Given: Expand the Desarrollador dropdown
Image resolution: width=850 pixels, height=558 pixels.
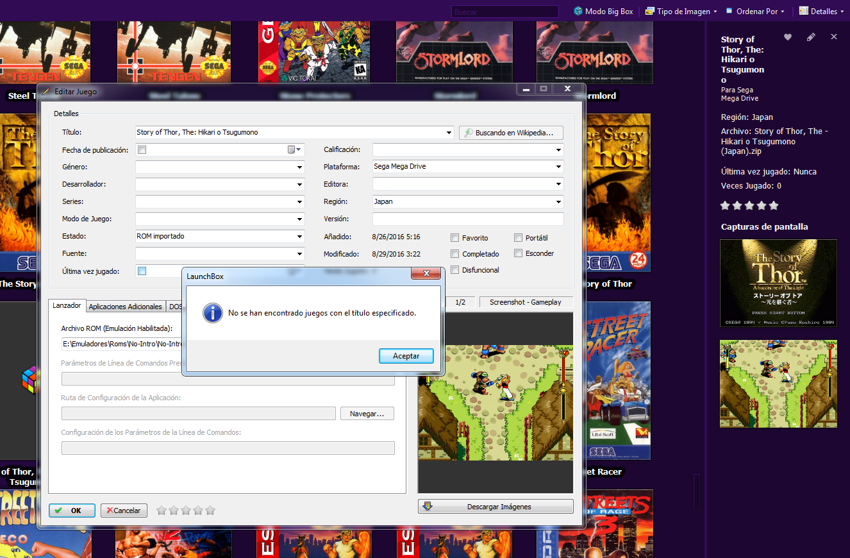Looking at the screenshot, I should click(299, 185).
